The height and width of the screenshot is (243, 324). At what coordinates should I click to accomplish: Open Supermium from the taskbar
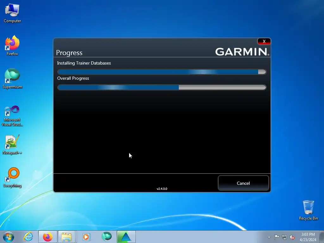tap(107, 237)
